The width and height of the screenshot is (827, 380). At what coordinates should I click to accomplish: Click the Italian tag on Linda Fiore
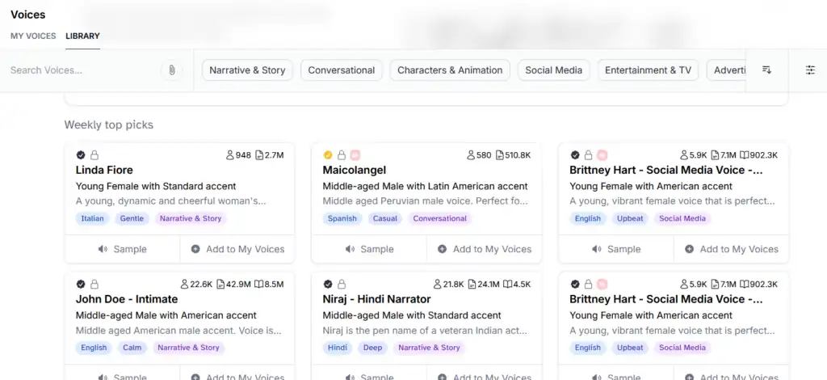point(92,218)
